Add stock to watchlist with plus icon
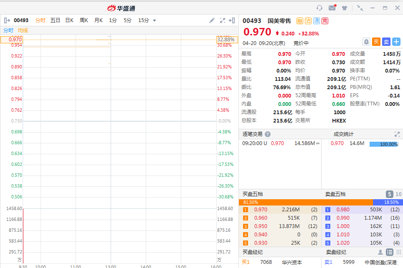Viewport: 403px width, 268px height. coord(396,42)
